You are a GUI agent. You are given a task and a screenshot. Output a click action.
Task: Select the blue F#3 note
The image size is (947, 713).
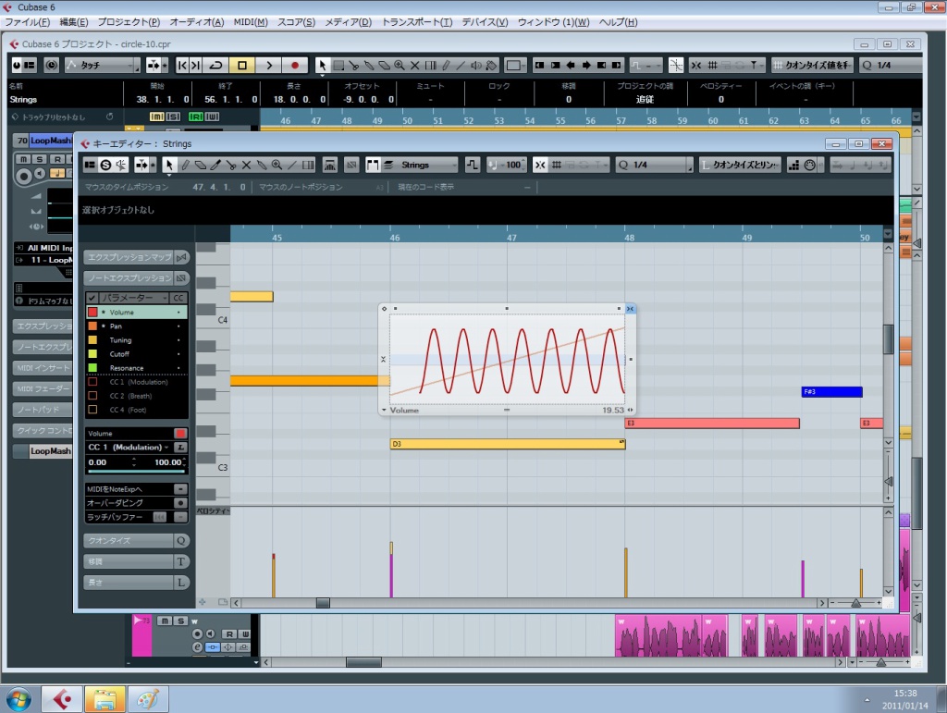pos(831,392)
